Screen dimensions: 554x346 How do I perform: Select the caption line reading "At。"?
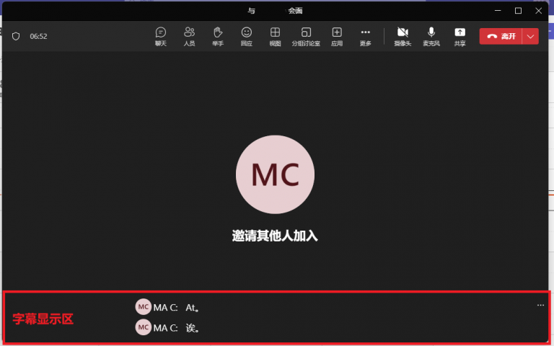pyautogui.click(x=192, y=308)
